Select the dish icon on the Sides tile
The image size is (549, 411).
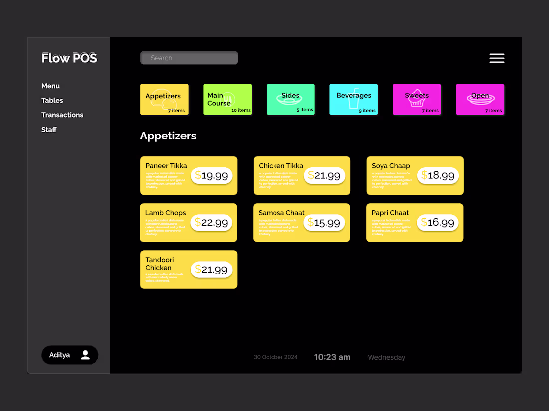[x=290, y=100]
